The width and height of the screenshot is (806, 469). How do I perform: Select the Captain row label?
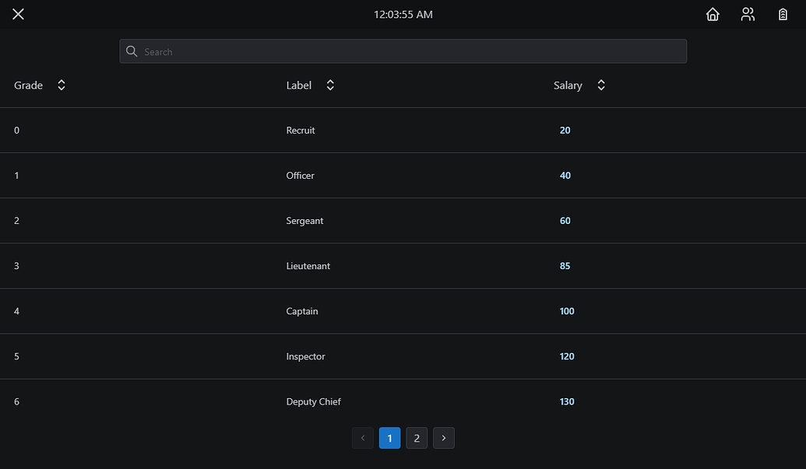(x=301, y=311)
